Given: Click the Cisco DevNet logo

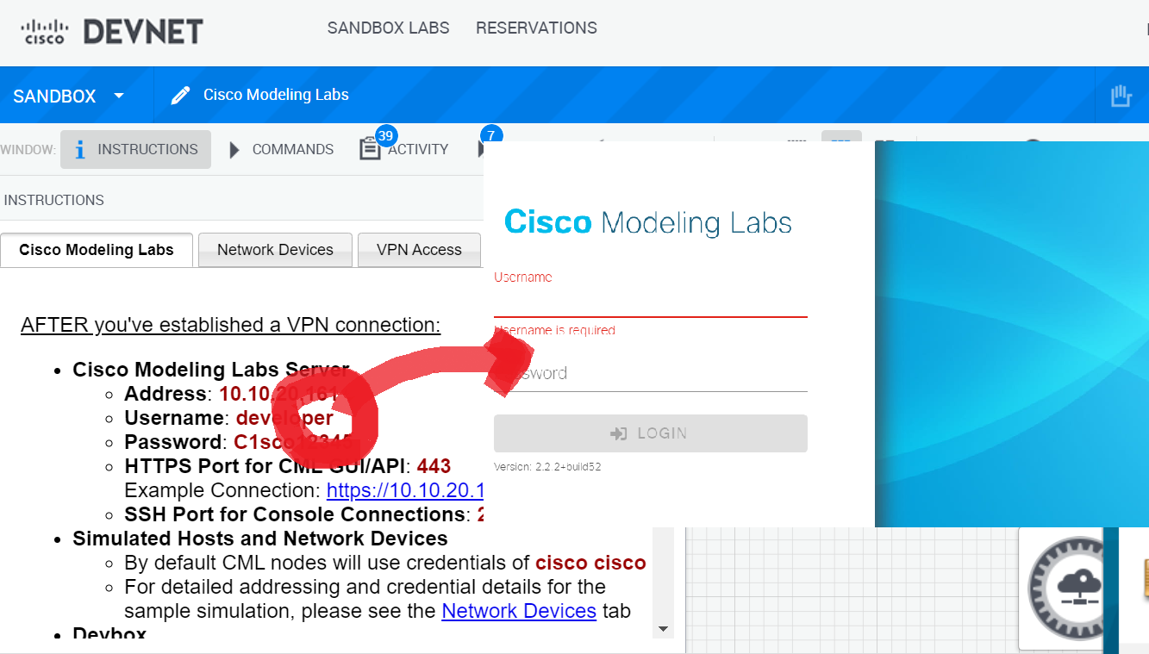Looking at the screenshot, I should tap(112, 32).
